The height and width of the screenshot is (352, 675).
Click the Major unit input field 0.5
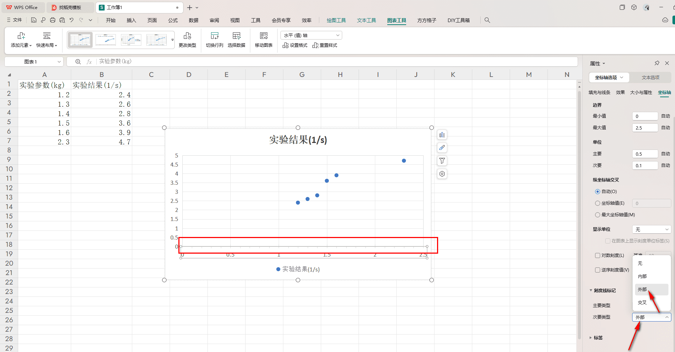pyautogui.click(x=645, y=154)
